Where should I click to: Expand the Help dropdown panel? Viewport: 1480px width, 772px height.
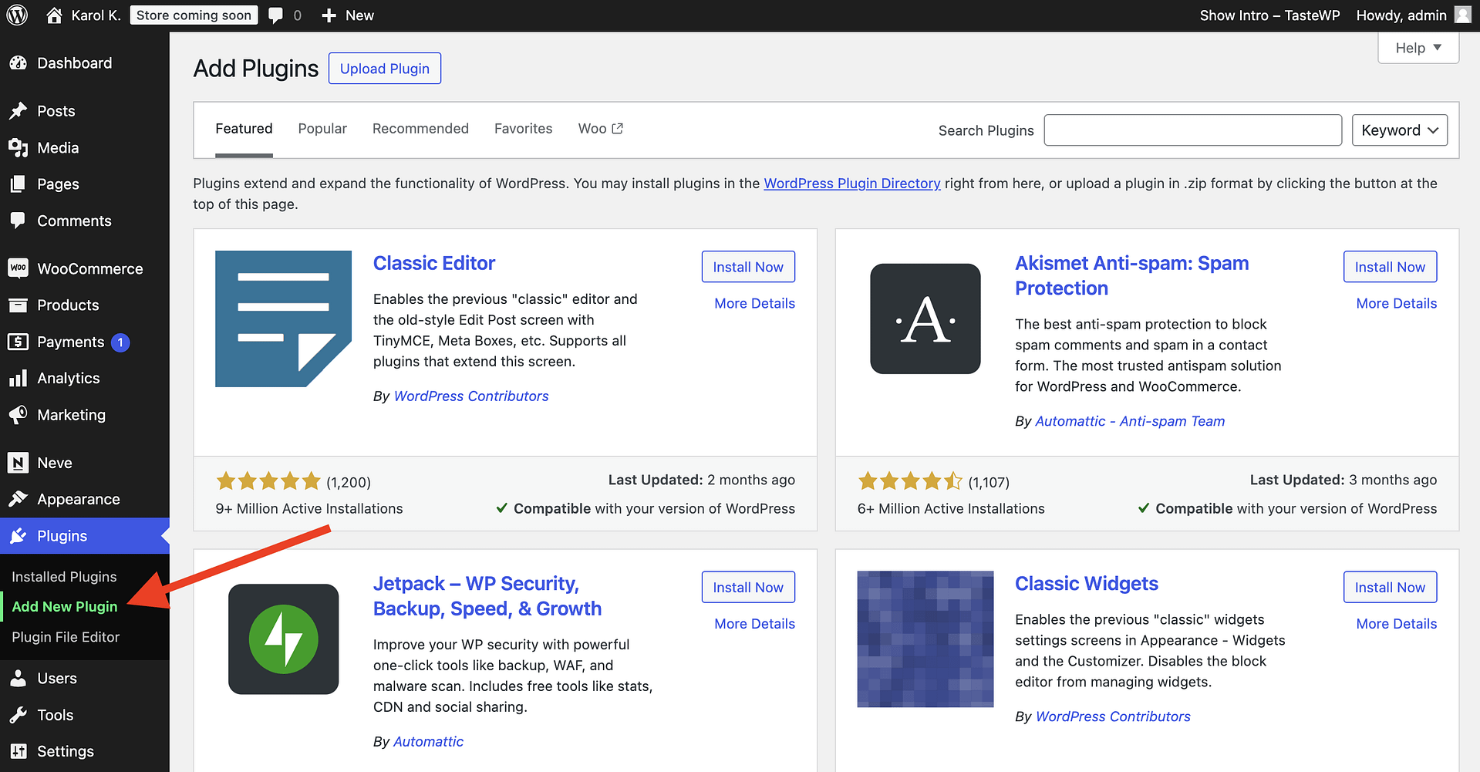point(1418,48)
